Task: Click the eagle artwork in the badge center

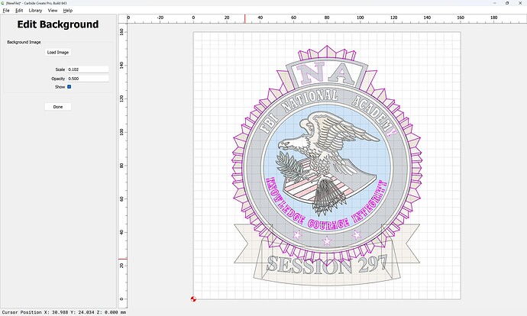Action: (328, 163)
